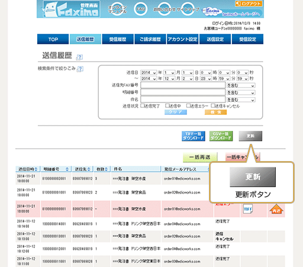
Task: Click into the 件名 search input field
Action: tap(183, 99)
